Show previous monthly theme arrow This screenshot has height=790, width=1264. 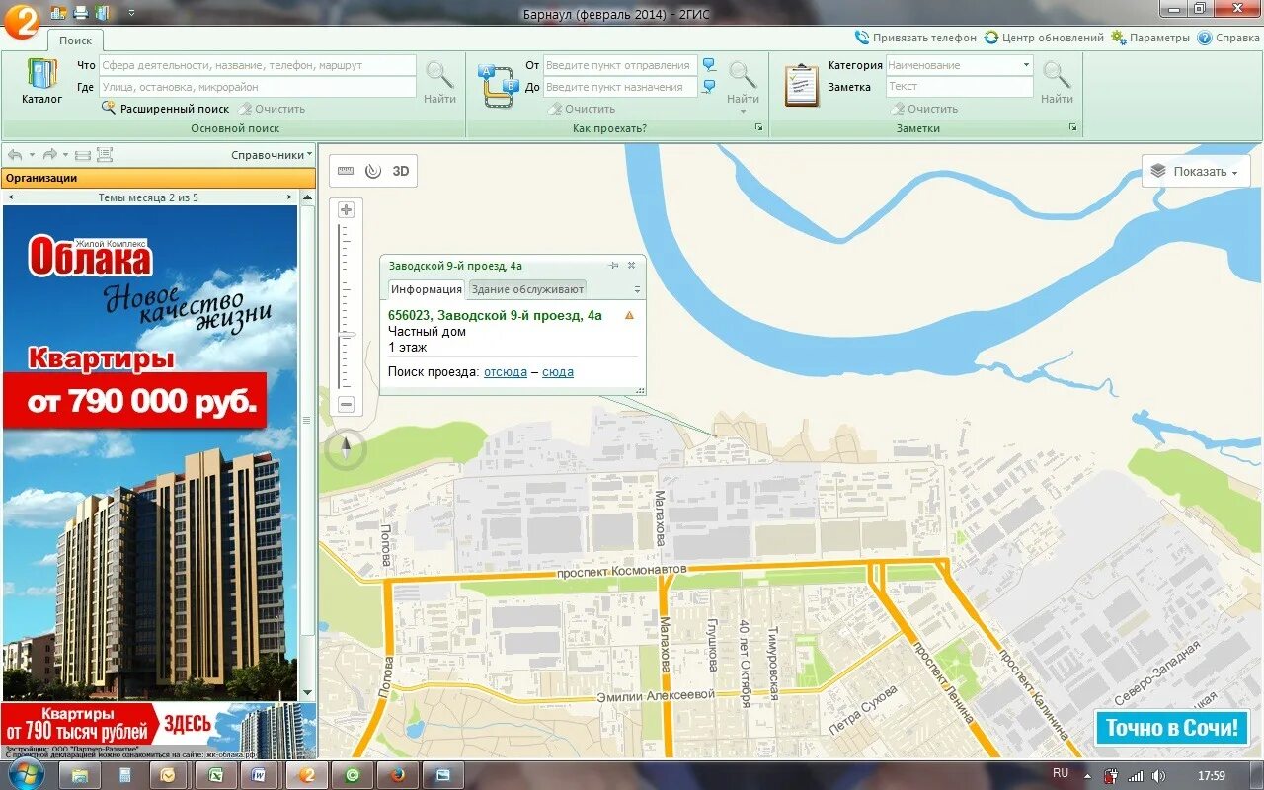point(16,197)
